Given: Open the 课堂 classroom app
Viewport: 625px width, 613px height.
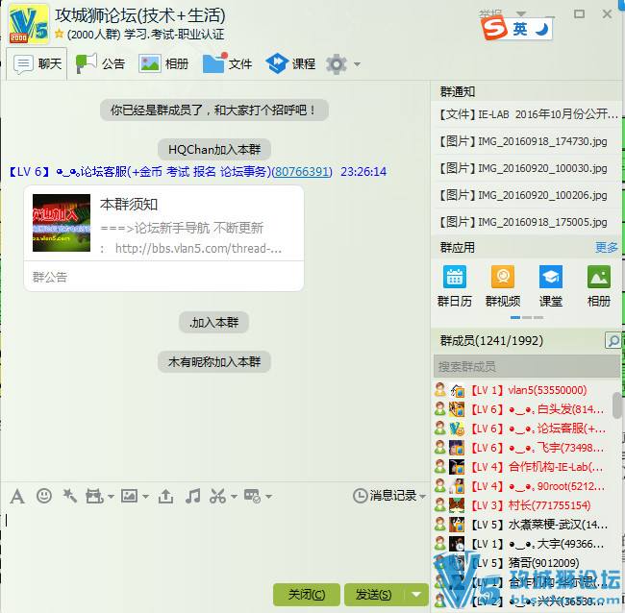Looking at the screenshot, I should pyautogui.click(x=550, y=286).
